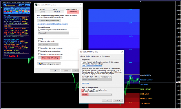Screen dimensions: 181x109
Task: Toggle the MA HiLo button
Action: 7,13
